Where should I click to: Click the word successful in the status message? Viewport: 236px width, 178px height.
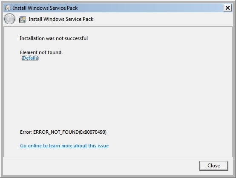tap(76, 38)
